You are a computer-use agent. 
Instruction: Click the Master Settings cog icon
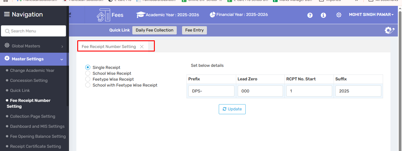click(7, 59)
